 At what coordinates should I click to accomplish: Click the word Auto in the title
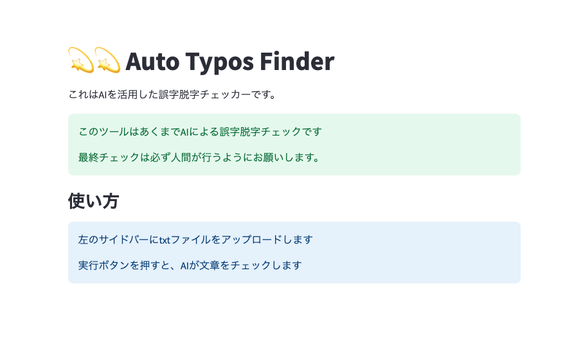[152, 62]
